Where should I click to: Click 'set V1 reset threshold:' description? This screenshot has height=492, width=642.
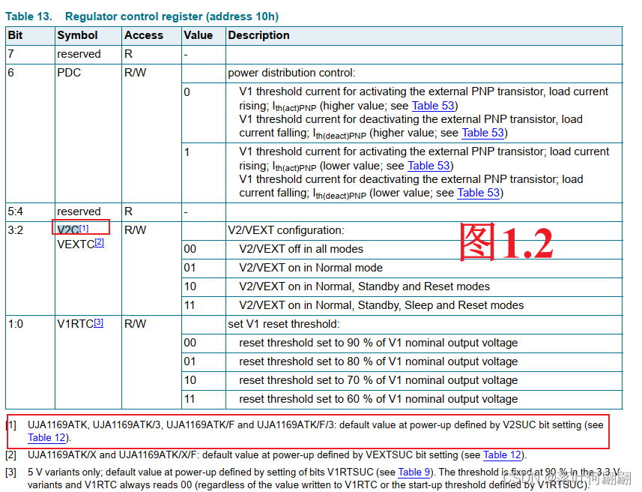284,324
